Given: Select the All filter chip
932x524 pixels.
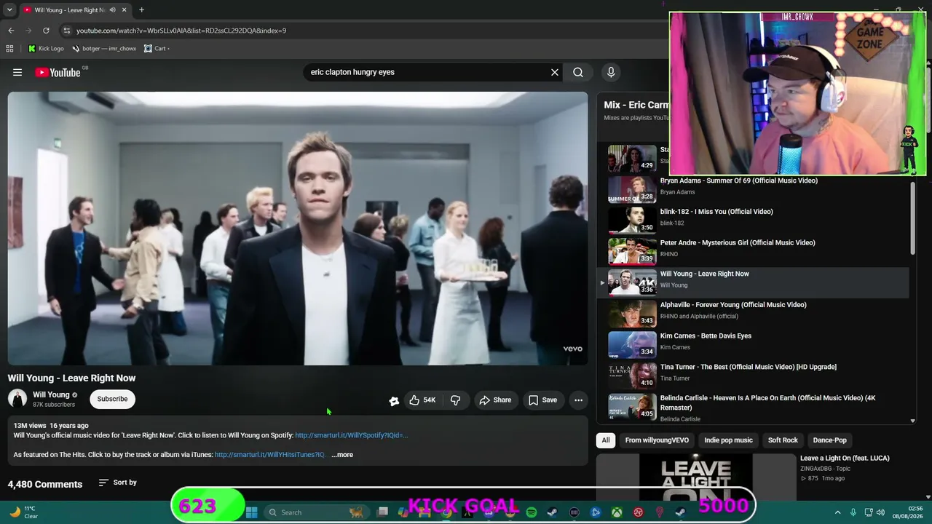Looking at the screenshot, I should tap(606, 440).
